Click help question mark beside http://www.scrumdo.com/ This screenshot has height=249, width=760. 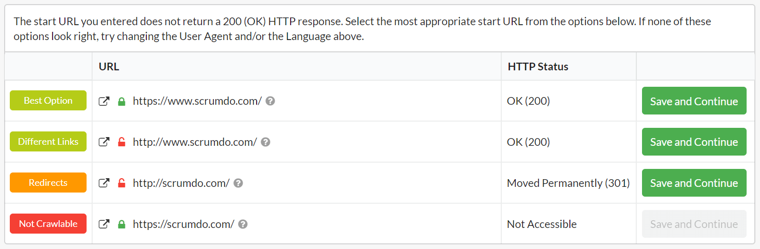[265, 142]
